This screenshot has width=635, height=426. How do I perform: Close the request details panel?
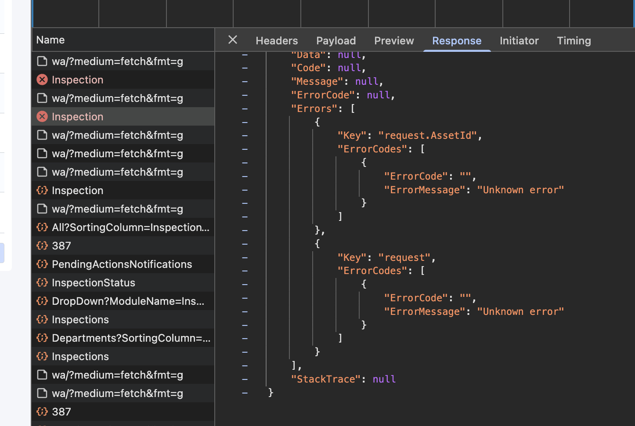233,40
